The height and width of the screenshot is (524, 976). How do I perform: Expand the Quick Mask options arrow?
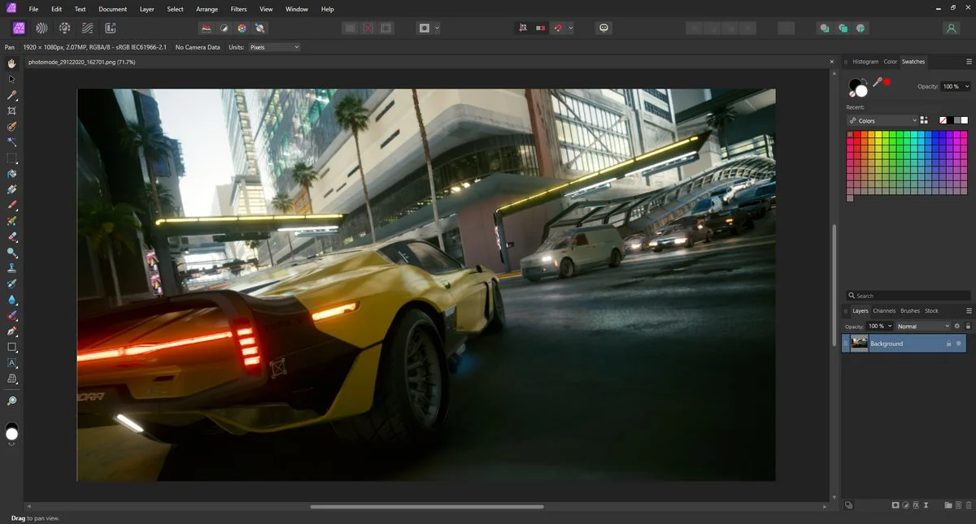[437, 28]
